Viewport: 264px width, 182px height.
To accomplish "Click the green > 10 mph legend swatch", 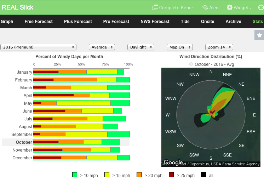I will [x=75, y=175].
